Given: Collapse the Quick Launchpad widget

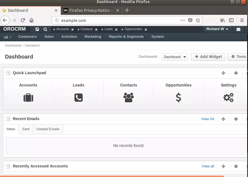Looking at the screenshot, I should tap(8, 73).
